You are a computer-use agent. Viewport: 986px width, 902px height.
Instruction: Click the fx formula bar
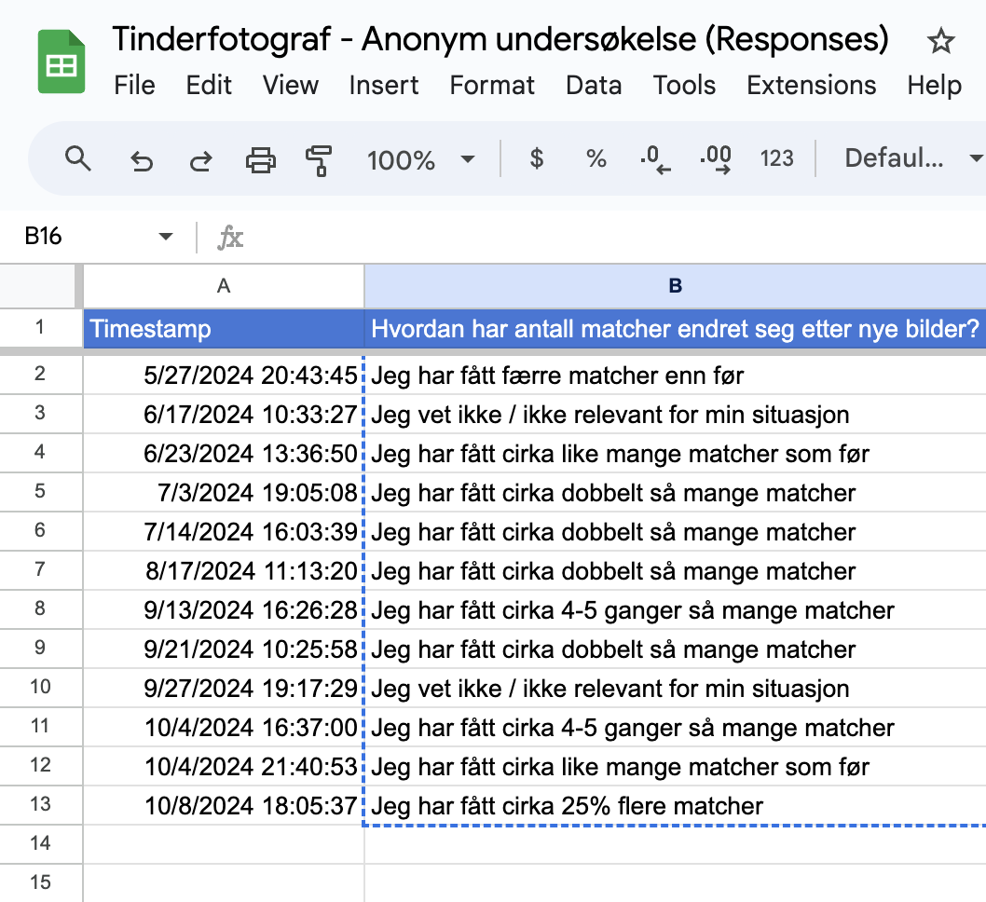coord(229,237)
